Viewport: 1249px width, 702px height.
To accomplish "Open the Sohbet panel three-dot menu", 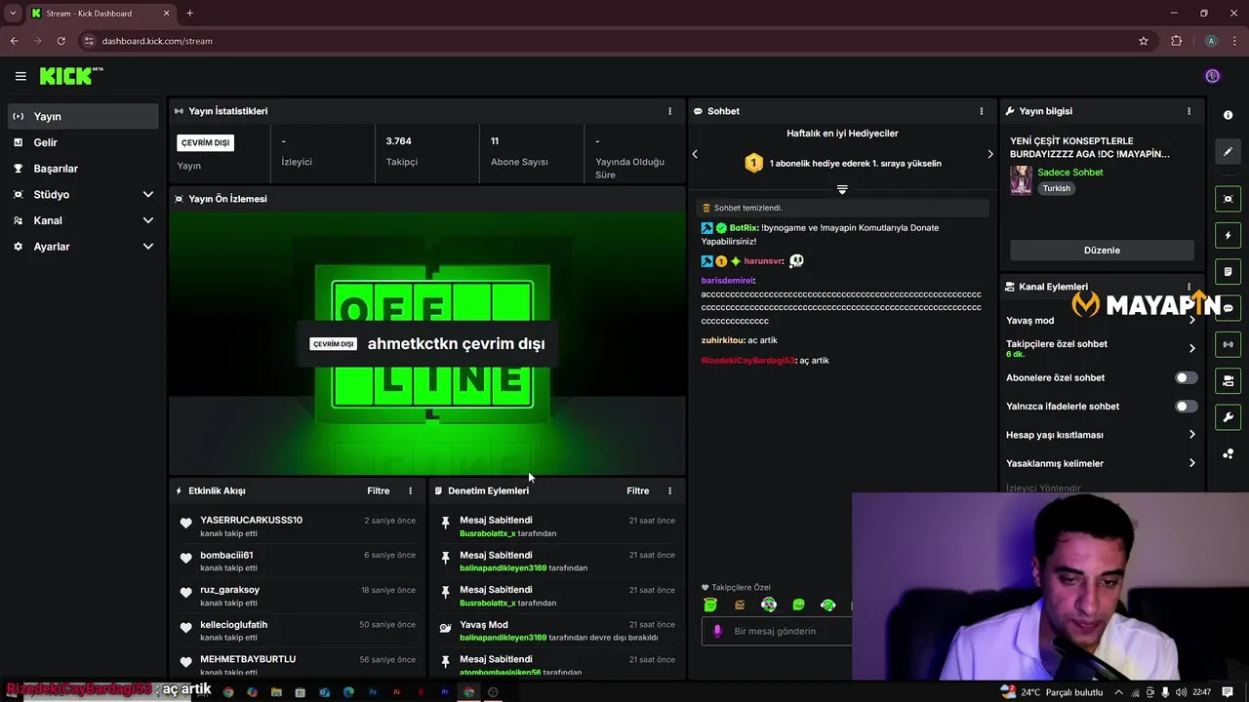I will [982, 111].
